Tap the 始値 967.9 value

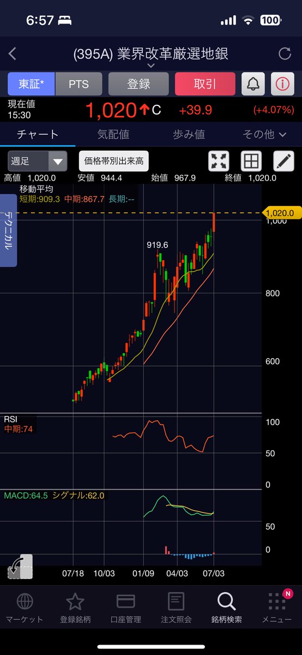173,178
